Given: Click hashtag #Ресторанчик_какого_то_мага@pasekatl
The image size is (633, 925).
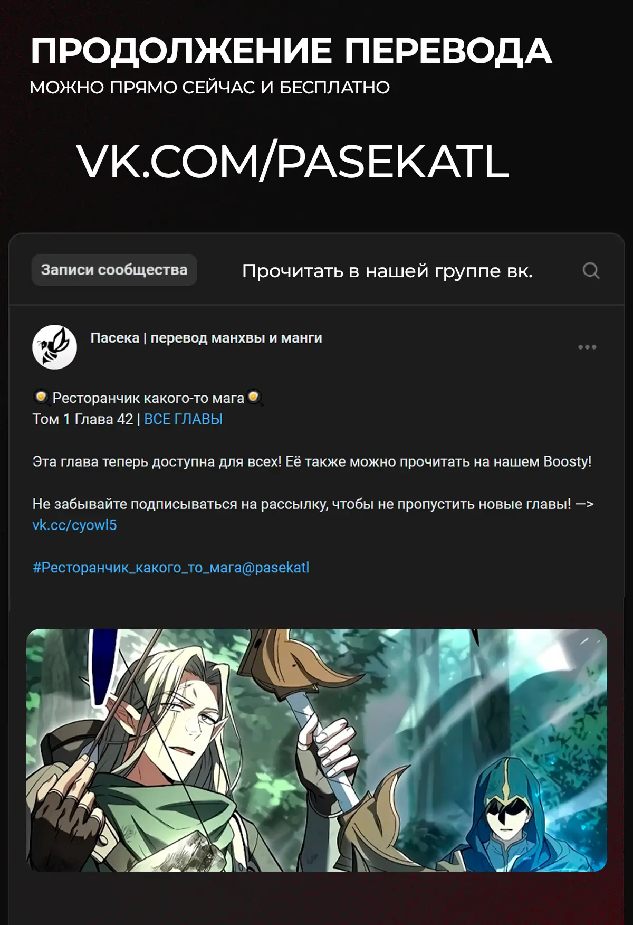Looking at the screenshot, I should [171, 568].
